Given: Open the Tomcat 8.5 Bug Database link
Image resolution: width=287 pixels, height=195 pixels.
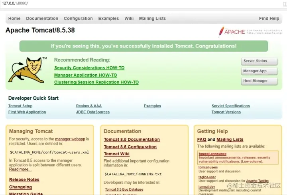Looking at the screenshot, I should pos(124,189).
